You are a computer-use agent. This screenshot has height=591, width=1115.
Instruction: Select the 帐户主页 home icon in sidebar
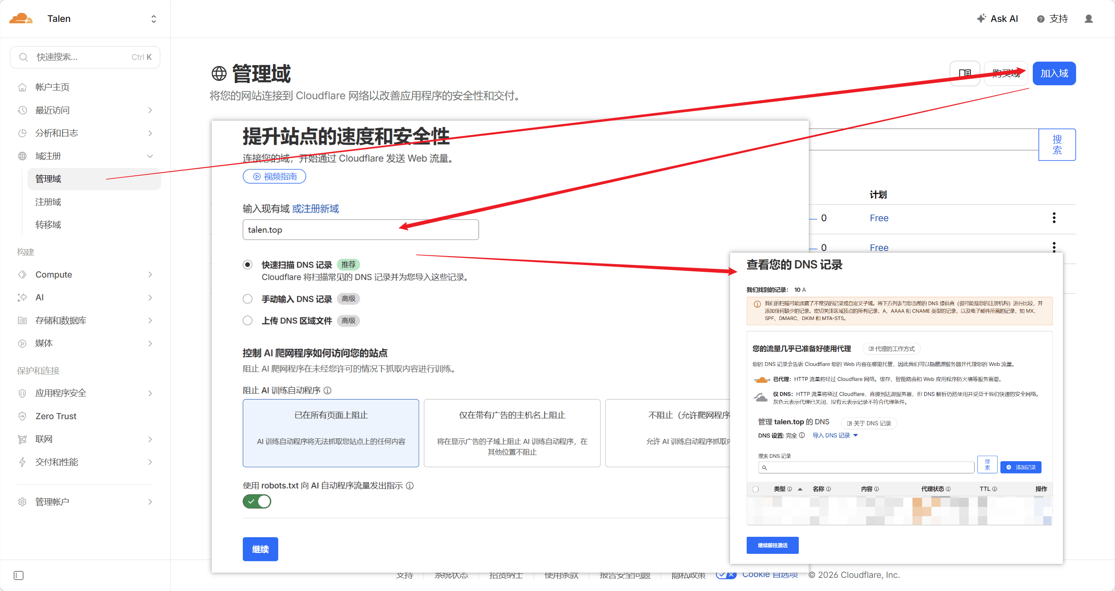(23, 87)
